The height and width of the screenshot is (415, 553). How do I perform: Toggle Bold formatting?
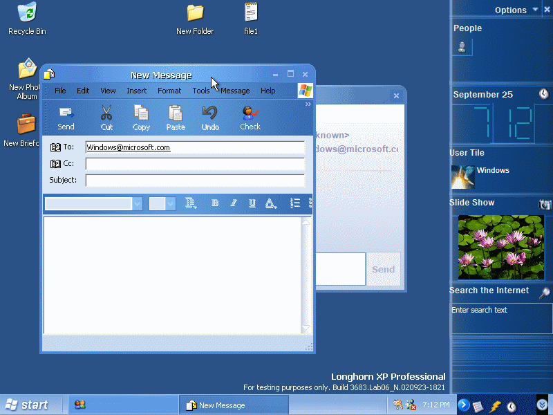[215, 203]
